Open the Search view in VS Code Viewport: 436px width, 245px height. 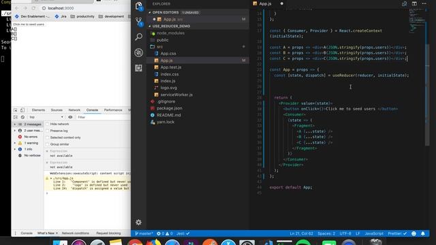139,37
